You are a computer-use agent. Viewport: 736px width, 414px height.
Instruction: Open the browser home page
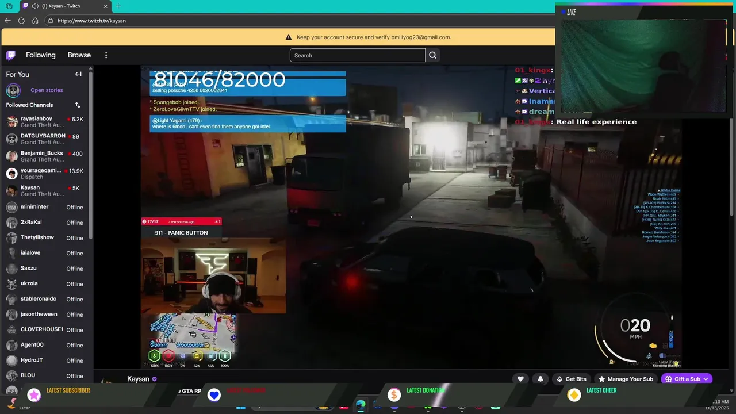pyautogui.click(x=35, y=21)
